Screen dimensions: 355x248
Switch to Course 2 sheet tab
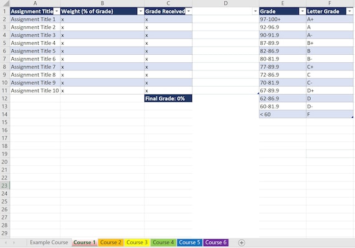tap(111, 242)
